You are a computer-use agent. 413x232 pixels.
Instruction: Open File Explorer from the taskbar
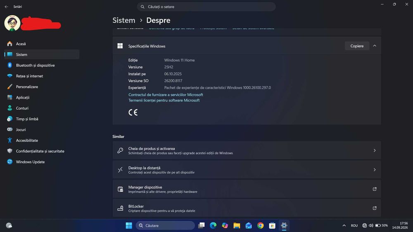(x=237, y=225)
